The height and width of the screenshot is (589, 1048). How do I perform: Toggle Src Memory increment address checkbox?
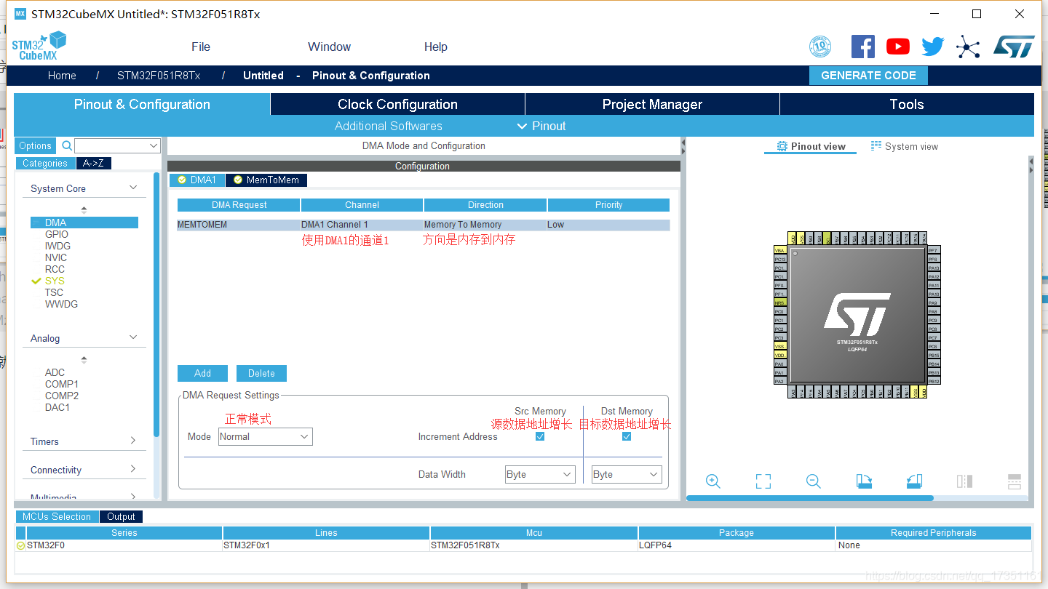coord(540,436)
